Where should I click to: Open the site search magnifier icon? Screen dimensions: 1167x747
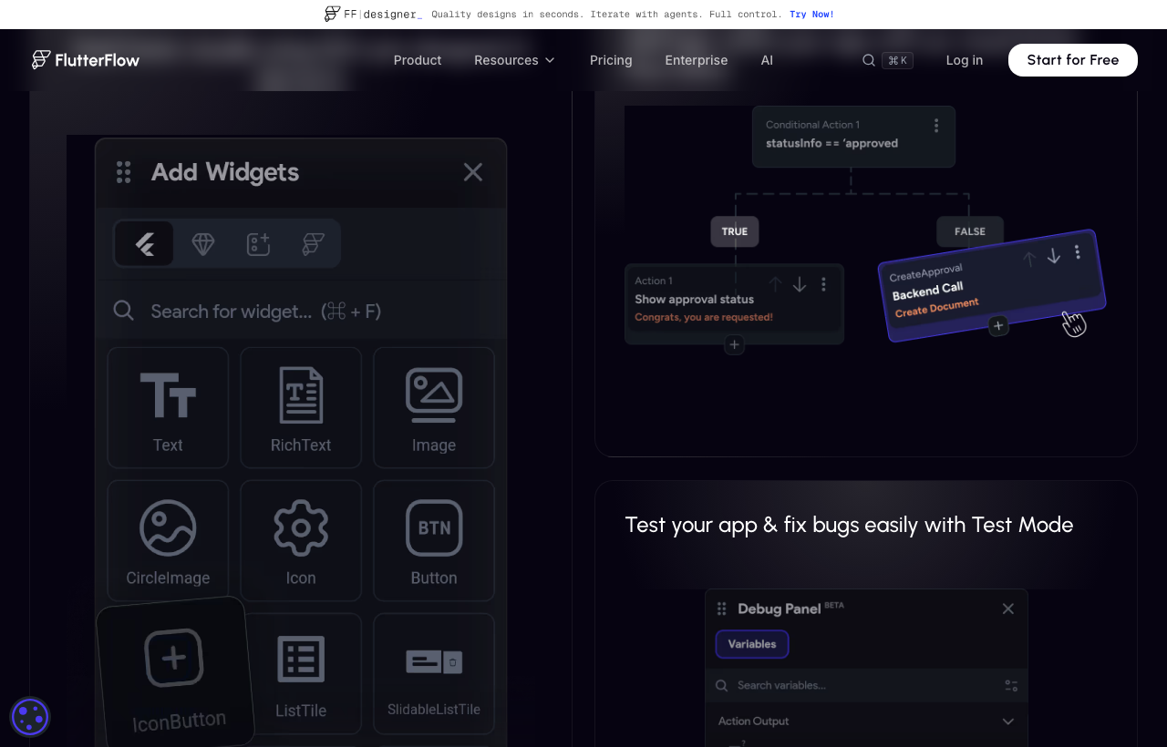(x=869, y=60)
